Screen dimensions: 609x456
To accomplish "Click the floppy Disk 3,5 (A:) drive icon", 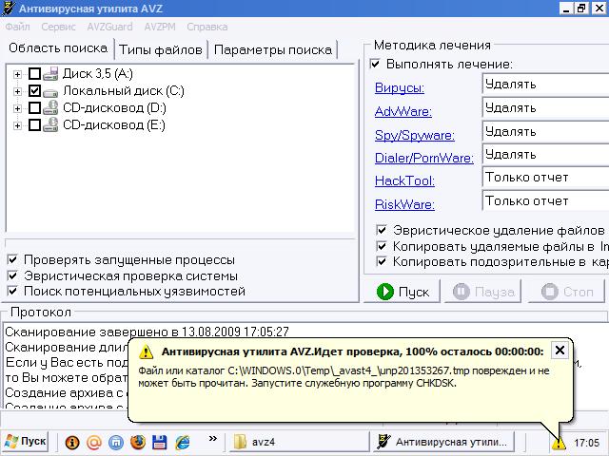I will (x=50, y=74).
